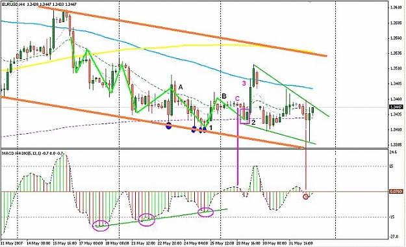This screenshot has height=247, width=406.
Task: Click the 22 May 20:00 time label
Action: click(170, 244)
